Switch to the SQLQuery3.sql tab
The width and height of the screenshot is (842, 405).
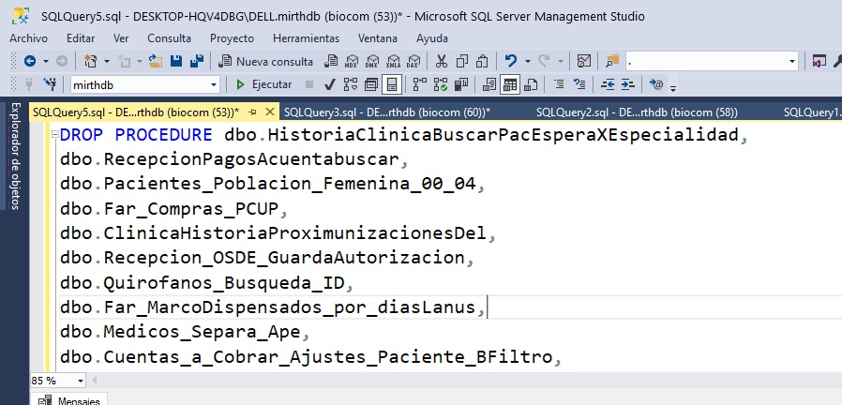click(386, 112)
